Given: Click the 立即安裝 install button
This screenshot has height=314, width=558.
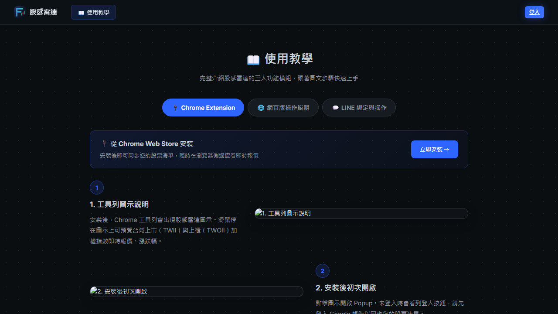Looking at the screenshot, I should point(435,149).
